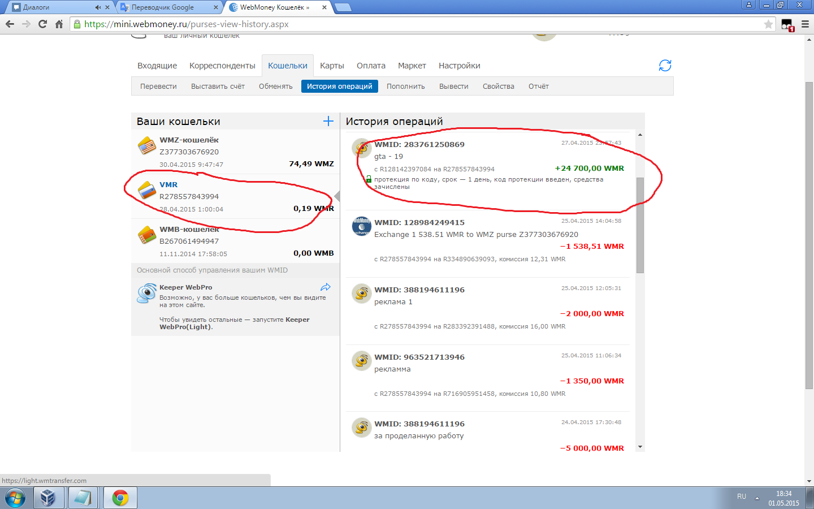814x509 pixels.
Task: Click the history list scrollbar thumb
Action: pos(640,225)
